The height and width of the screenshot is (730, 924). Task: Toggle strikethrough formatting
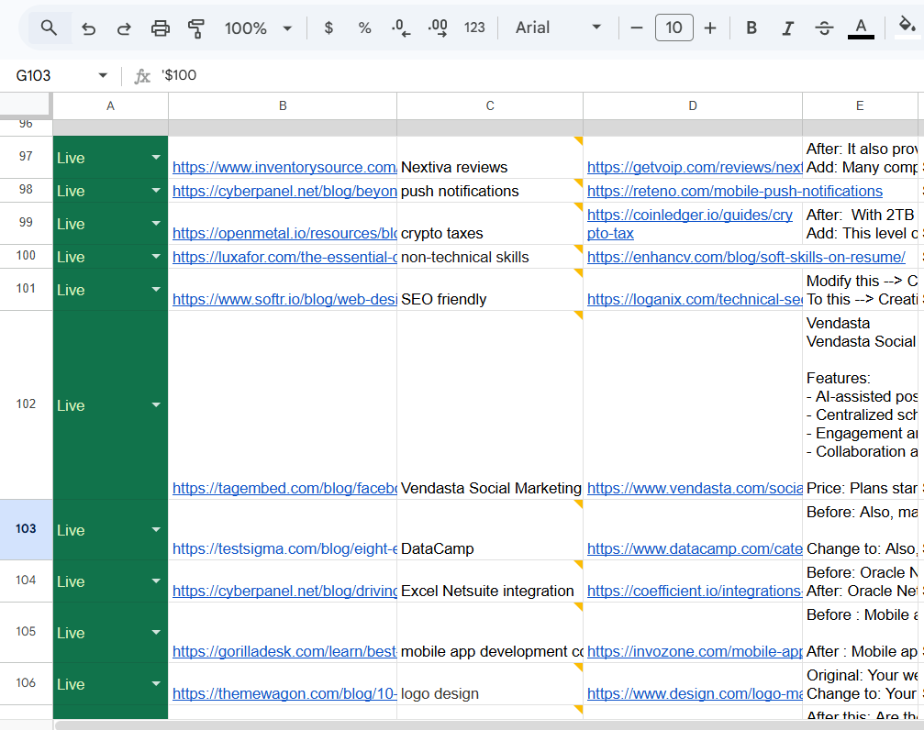click(824, 28)
